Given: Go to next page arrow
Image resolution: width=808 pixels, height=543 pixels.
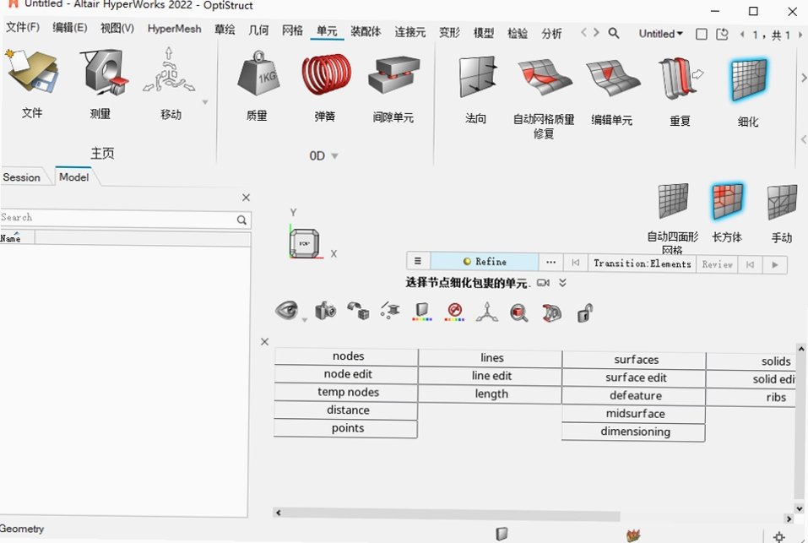Looking at the screenshot, I should [x=800, y=35].
